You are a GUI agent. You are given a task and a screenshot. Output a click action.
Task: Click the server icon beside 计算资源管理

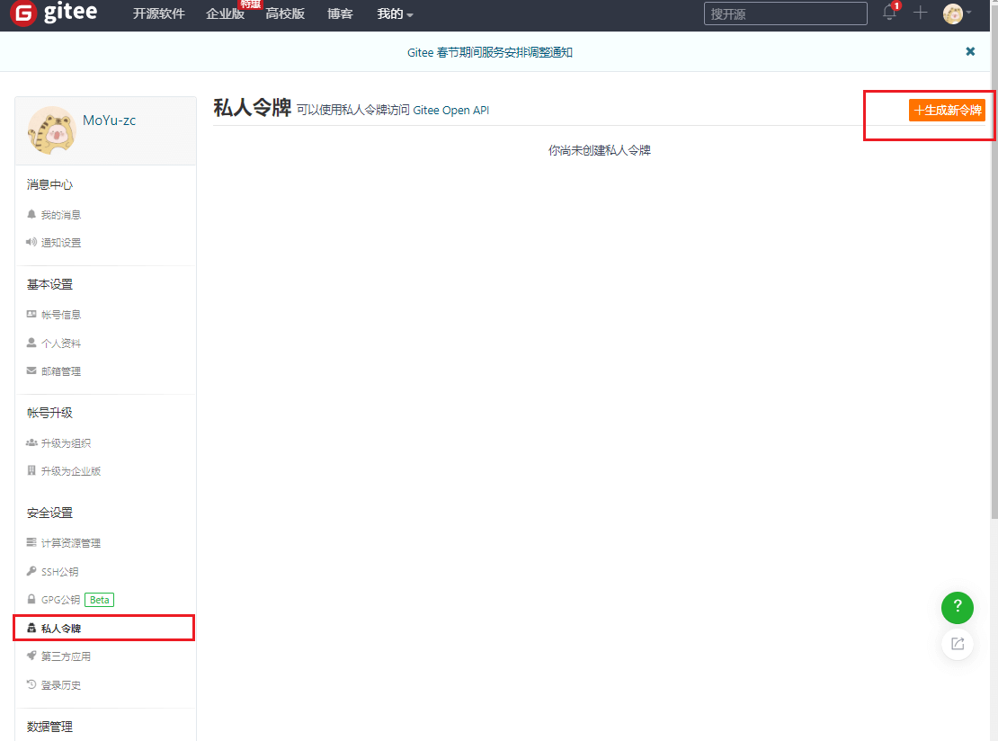pos(31,542)
